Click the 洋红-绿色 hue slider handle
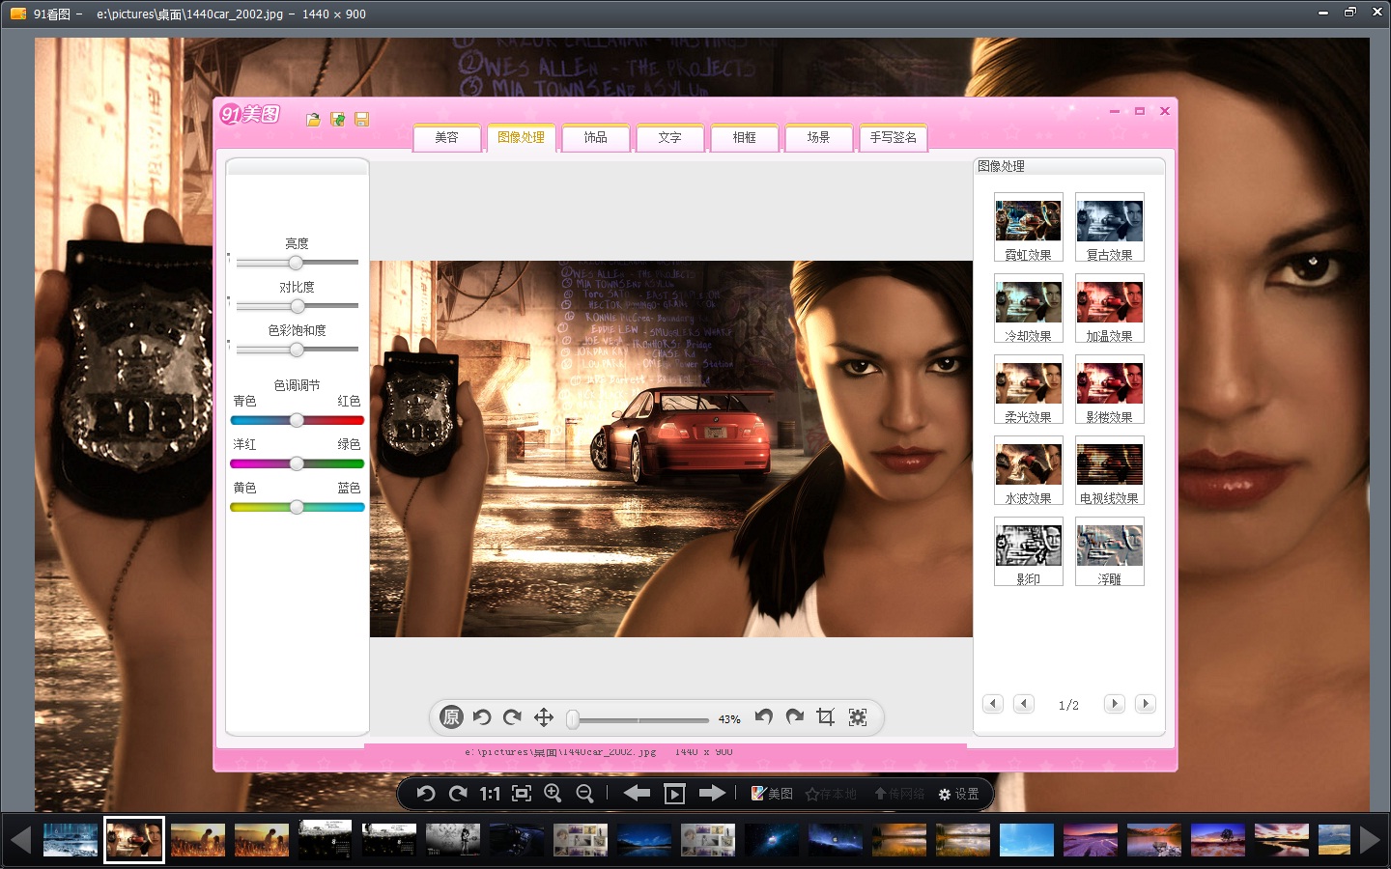Image resolution: width=1391 pixels, height=869 pixels. click(x=297, y=463)
